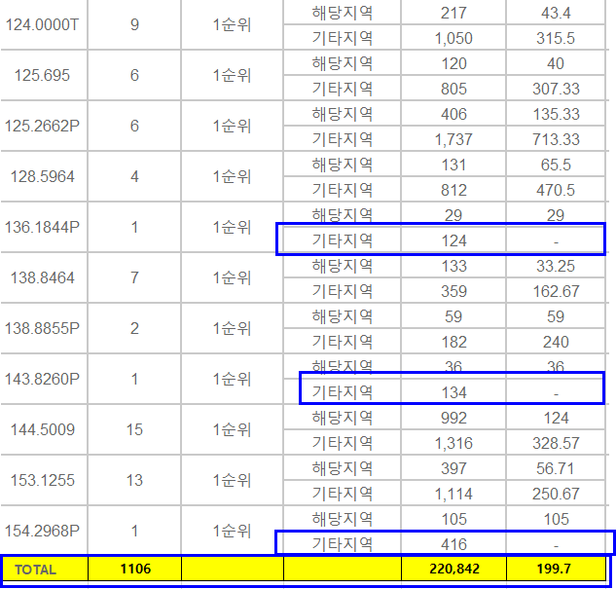Select the 1,316 applicants cell

tap(453, 443)
